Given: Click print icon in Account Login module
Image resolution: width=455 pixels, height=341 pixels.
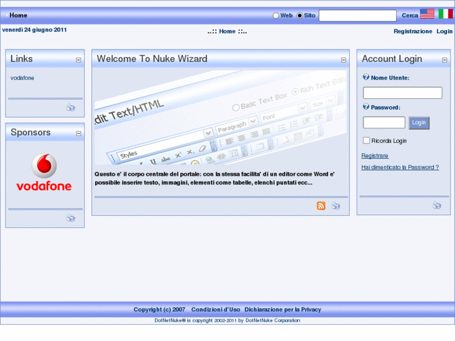Looking at the screenshot, I should click(x=437, y=205).
